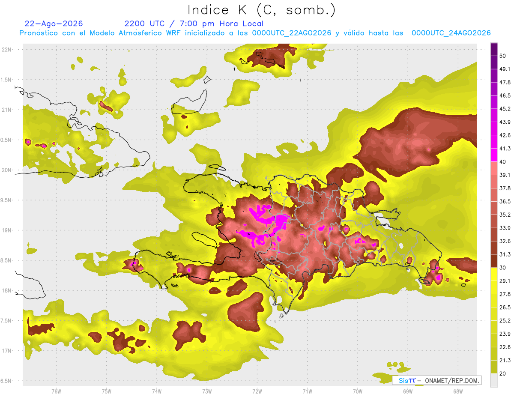Click the '35.2' color bar value
The image size is (514, 397).
tap(505, 215)
